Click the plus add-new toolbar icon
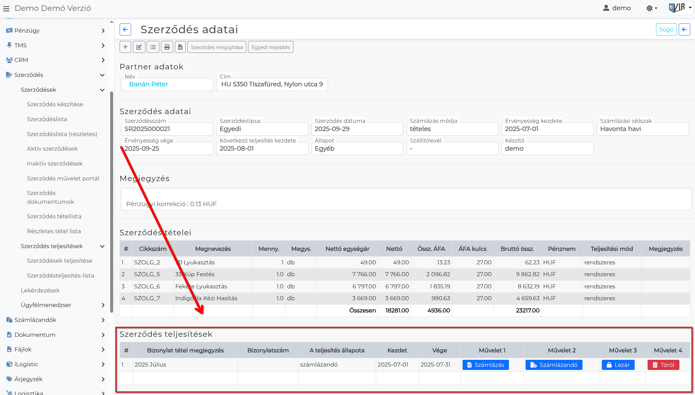Screen dimensions: 695x395 pyautogui.click(x=125, y=47)
